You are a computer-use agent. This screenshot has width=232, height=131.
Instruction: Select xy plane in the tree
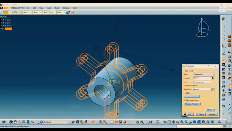8,20
